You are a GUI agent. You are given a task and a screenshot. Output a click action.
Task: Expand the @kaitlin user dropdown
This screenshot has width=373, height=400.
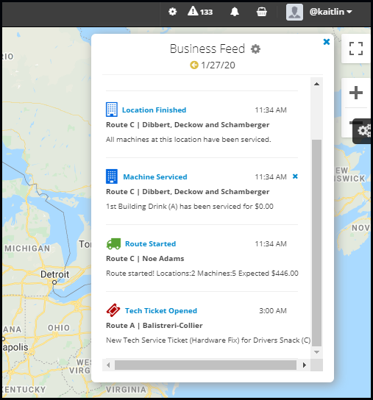click(331, 12)
